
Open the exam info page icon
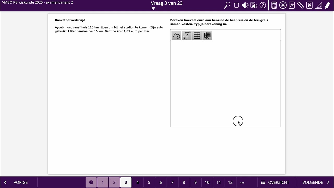pos(91,182)
